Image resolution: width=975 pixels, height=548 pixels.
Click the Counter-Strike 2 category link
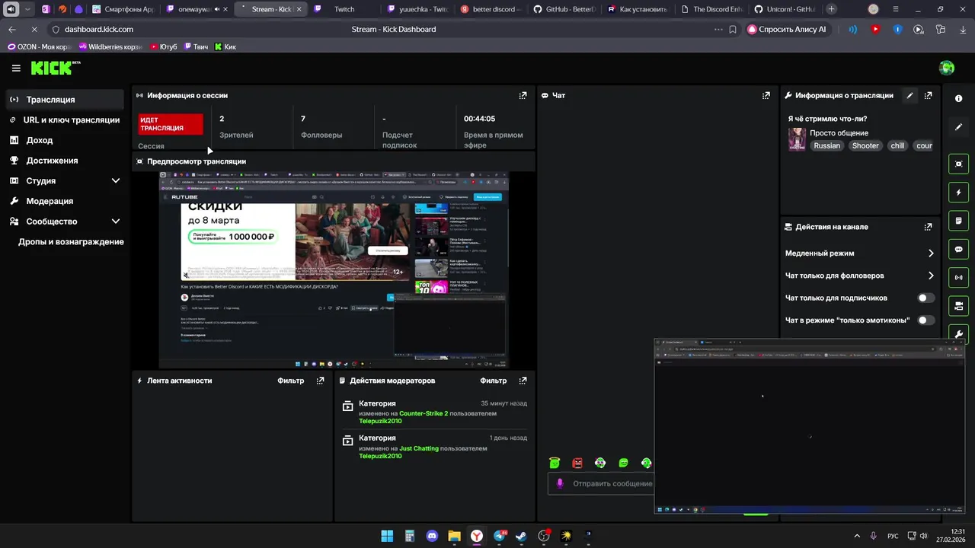(424, 413)
